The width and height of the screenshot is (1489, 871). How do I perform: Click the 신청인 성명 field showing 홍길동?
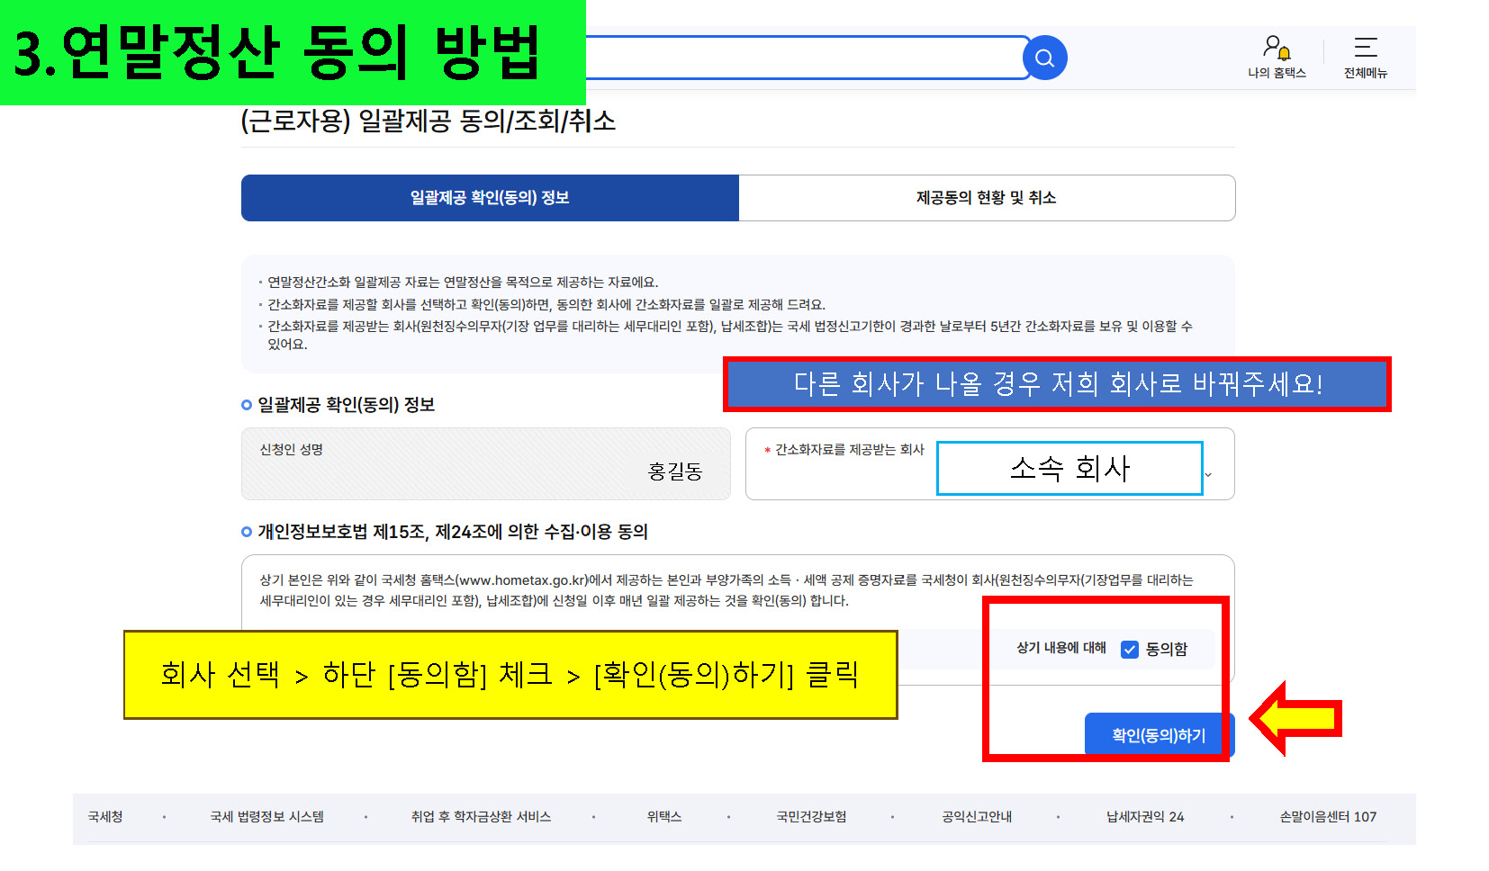pos(486,464)
